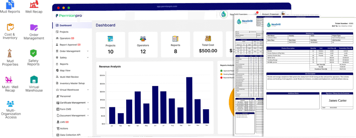Click the Projects summary card

[110, 45]
